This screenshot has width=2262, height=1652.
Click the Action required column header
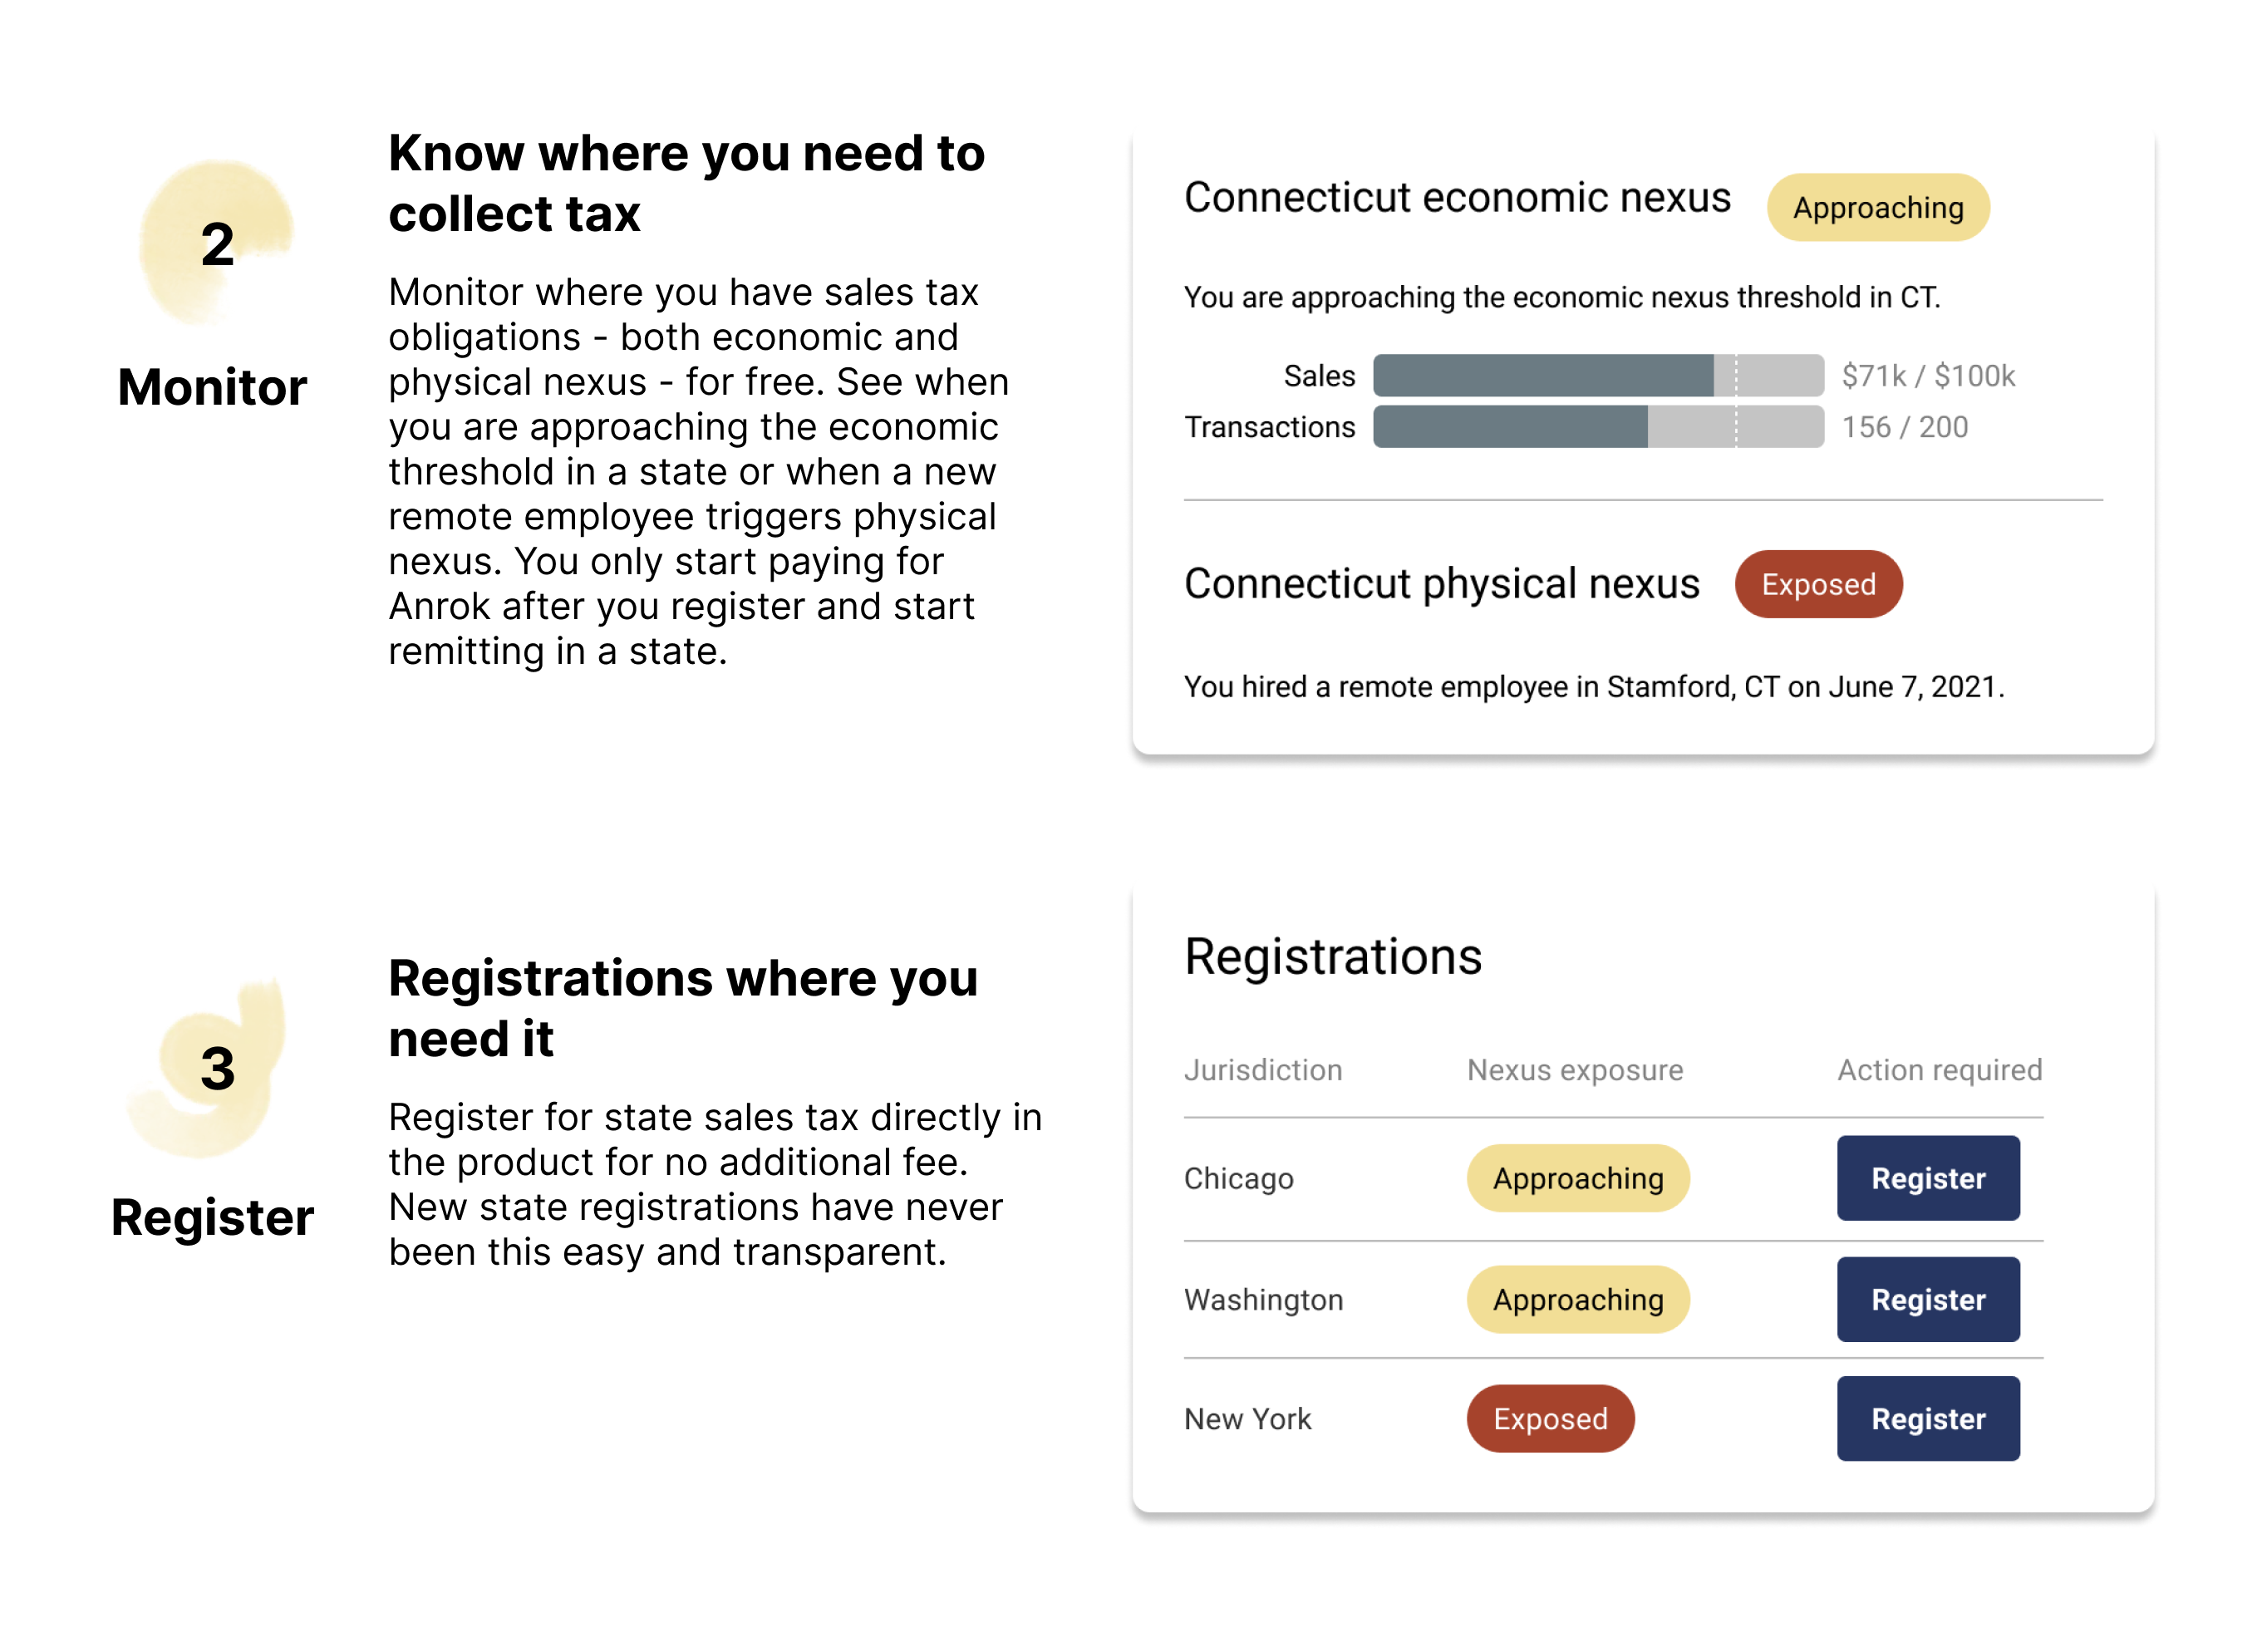1938,1070
